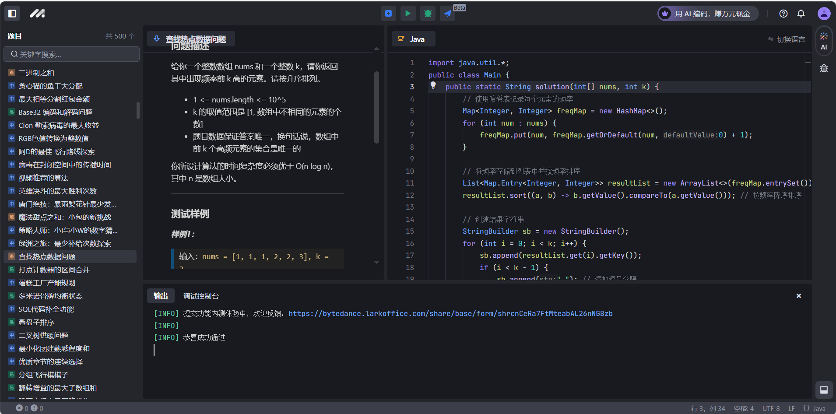The image size is (836, 414).
Task: Open the help question-mark icon
Action: click(x=783, y=14)
